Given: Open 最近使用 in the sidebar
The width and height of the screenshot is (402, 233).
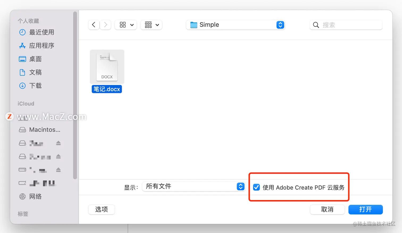Looking at the screenshot, I should pos(41,32).
